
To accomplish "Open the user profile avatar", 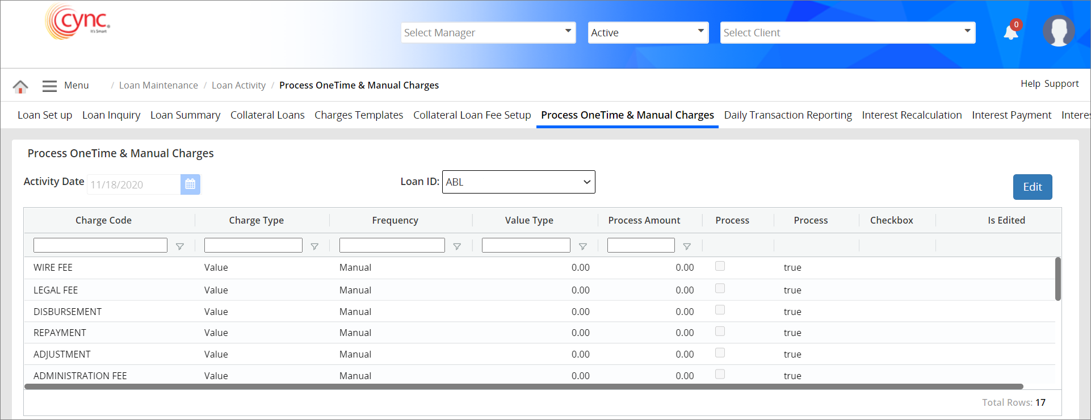I will (1058, 31).
